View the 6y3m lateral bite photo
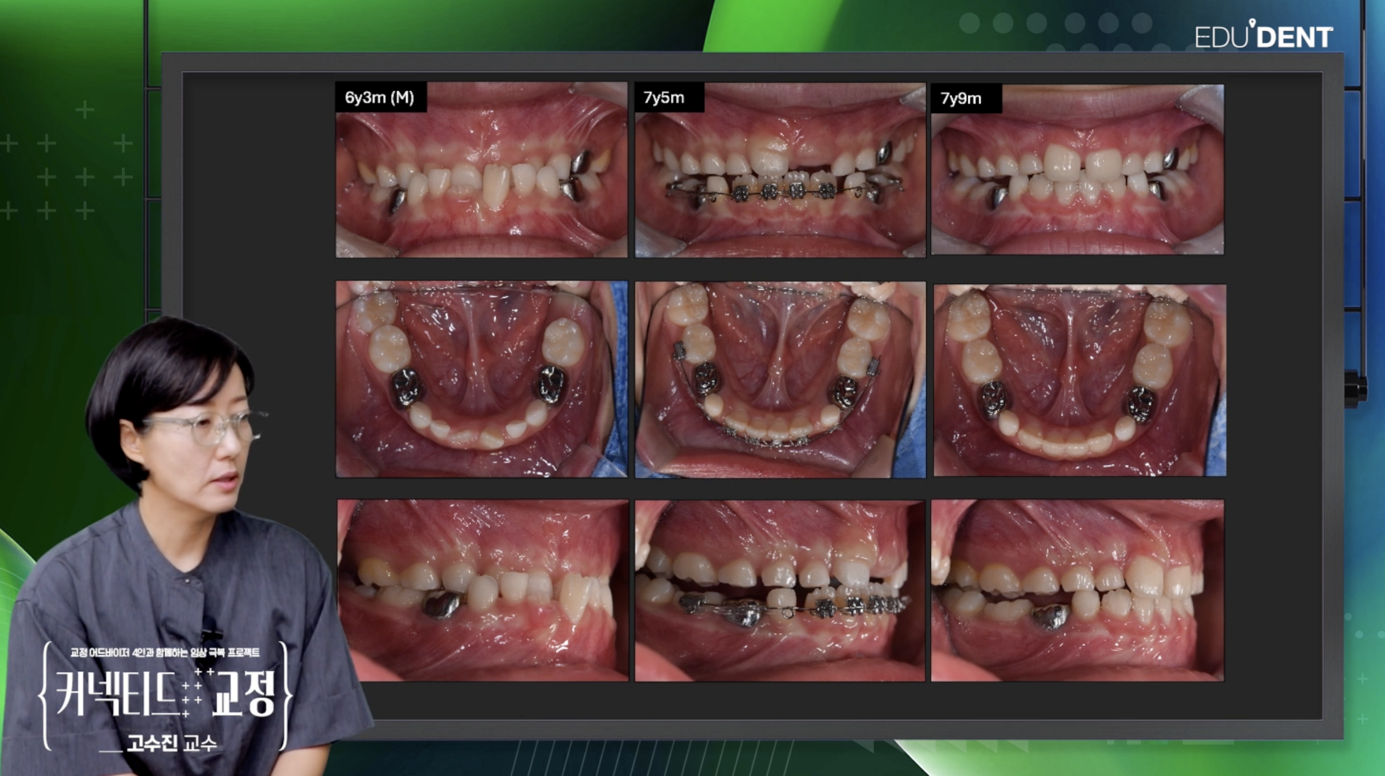The image size is (1385, 776). (x=483, y=590)
